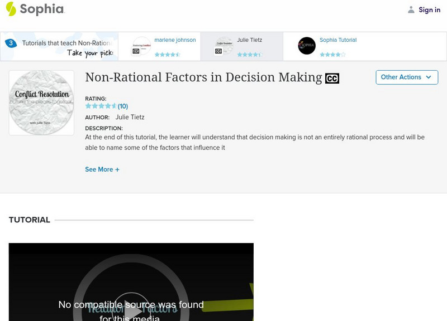
Task: Click the Non-Rational Factors in Decision Making title
Action: click(203, 77)
